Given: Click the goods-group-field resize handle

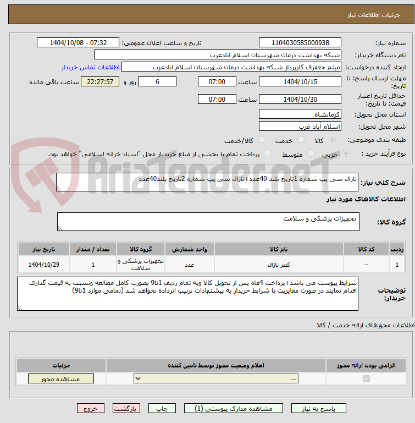Looking at the screenshot, I should click(60, 228).
